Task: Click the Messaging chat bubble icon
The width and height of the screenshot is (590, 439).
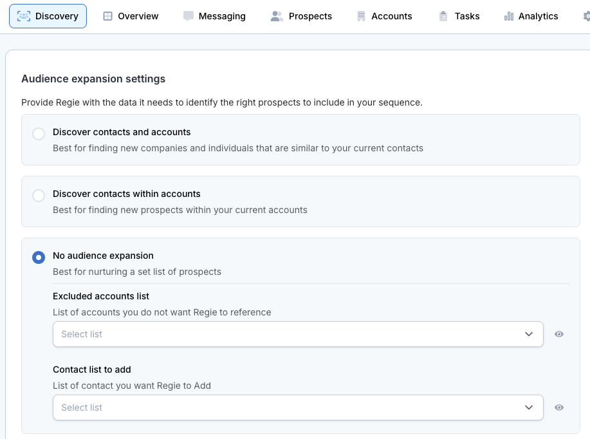Action: coord(188,15)
